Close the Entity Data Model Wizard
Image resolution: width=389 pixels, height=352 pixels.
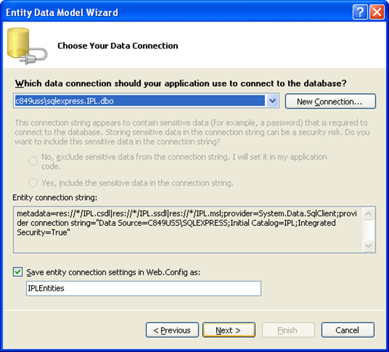point(377,12)
